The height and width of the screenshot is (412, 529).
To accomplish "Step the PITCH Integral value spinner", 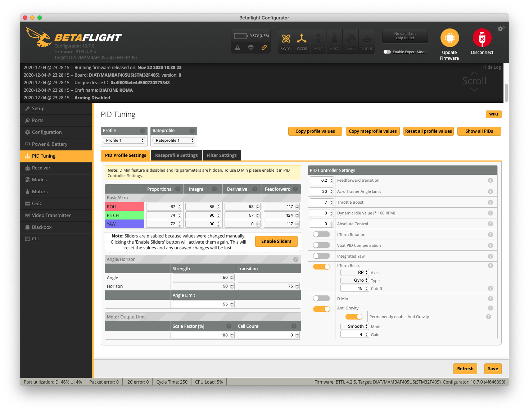I will click(218, 215).
